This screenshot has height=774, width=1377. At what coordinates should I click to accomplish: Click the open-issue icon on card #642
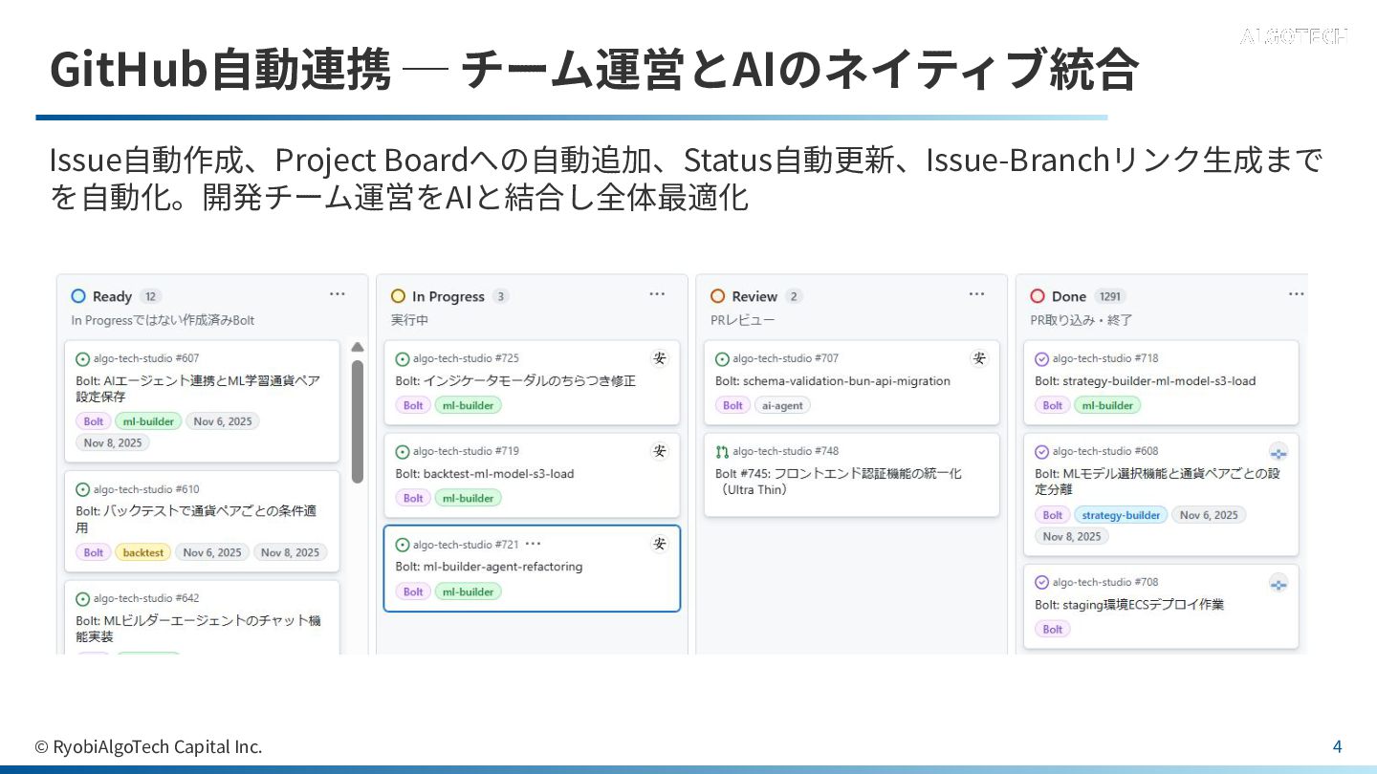83,599
